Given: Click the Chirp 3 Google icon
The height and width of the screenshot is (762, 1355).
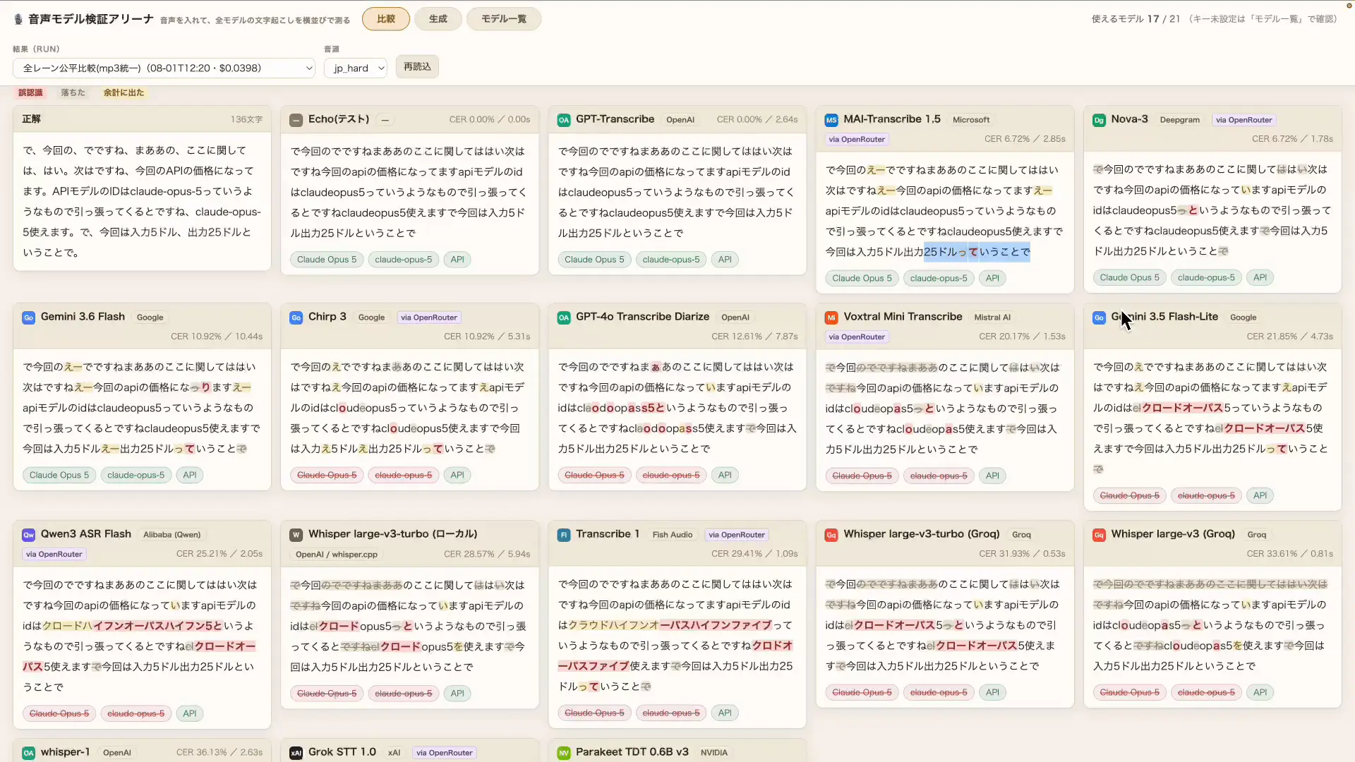Looking at the screenshot, I should click(x=296, y=317).
